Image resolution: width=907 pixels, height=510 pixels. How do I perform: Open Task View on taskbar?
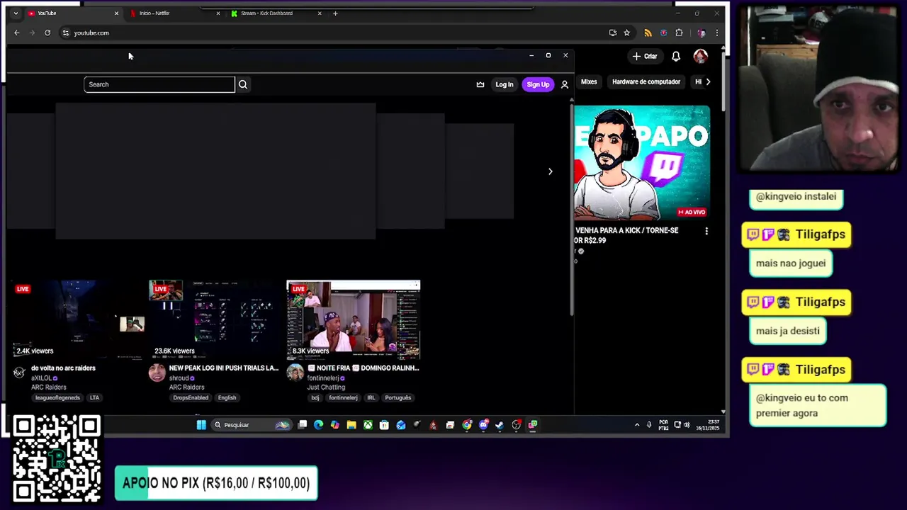click(x=303, y=425)
